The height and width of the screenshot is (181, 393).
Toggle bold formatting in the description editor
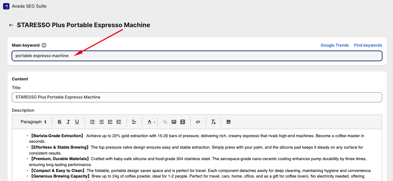[60, 122]
